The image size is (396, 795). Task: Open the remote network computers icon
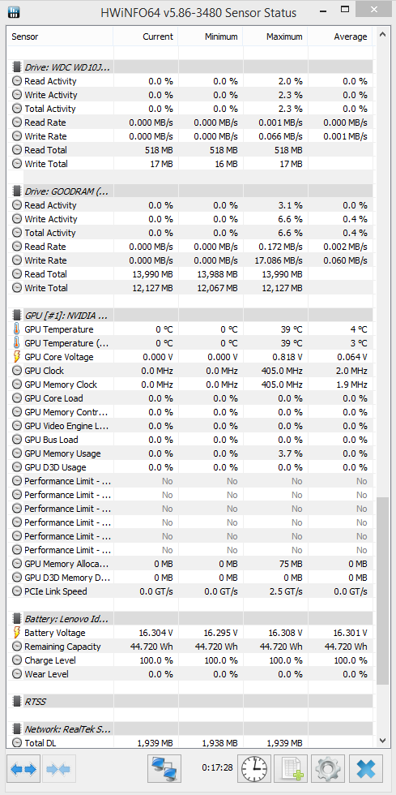click(x=164, y=769)
